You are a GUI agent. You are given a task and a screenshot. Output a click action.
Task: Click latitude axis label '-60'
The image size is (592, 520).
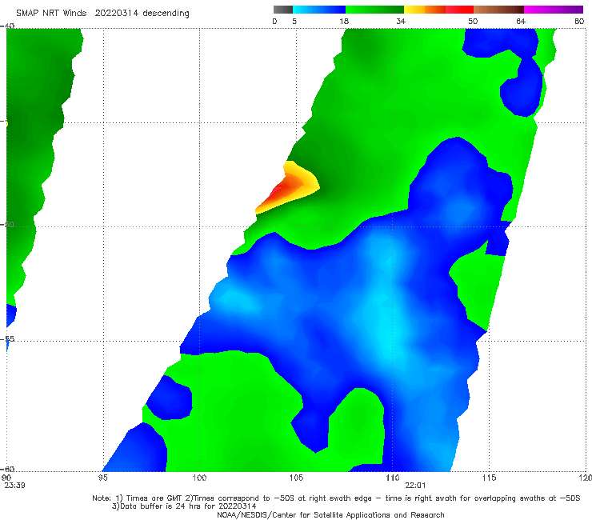coord(8,469)
